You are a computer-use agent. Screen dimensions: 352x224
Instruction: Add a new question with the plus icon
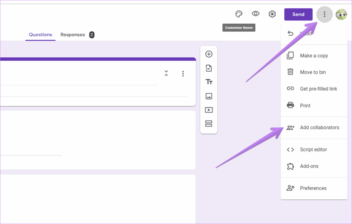coord(209,54)
